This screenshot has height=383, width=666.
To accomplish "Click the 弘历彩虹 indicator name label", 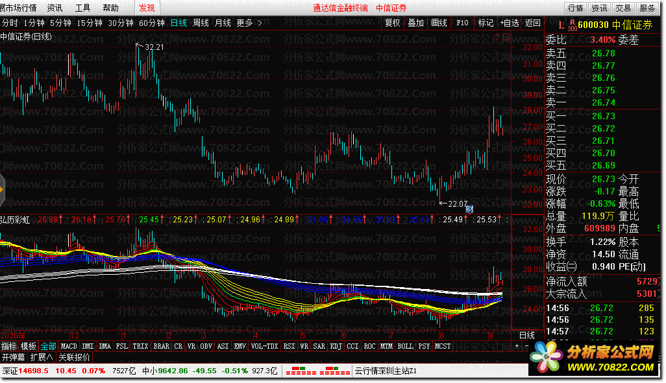I will [x=16, y=220].
